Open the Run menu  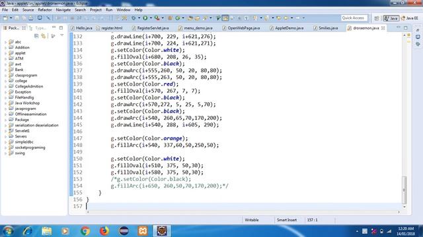[x=109, y=10]
